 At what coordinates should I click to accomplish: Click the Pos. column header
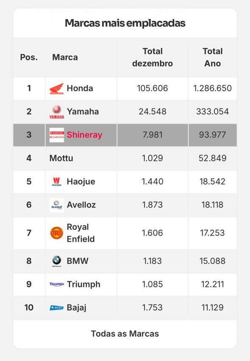pos(29,57)
